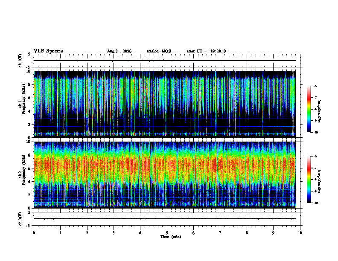Click the ch.2 spectrogram red intensity band

(x=165, y=166)
